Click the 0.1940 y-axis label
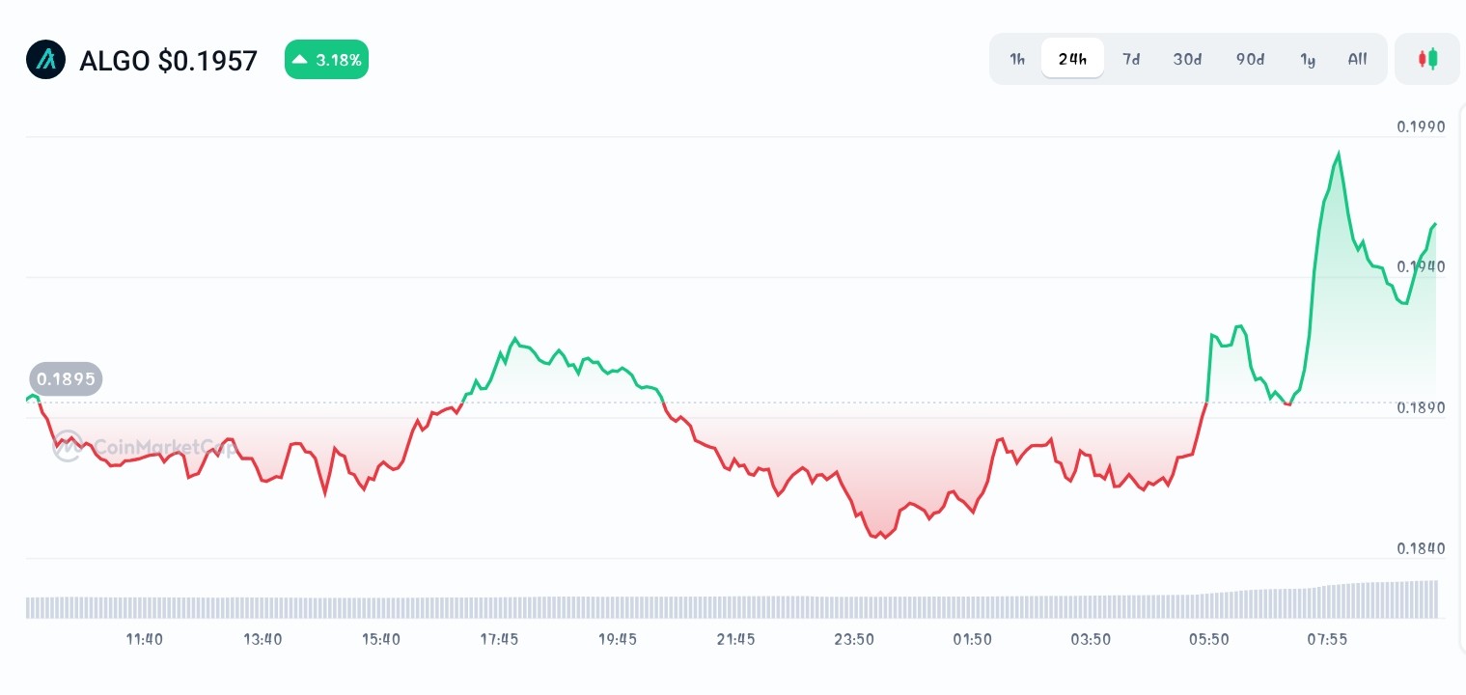 click(1421, 266)
